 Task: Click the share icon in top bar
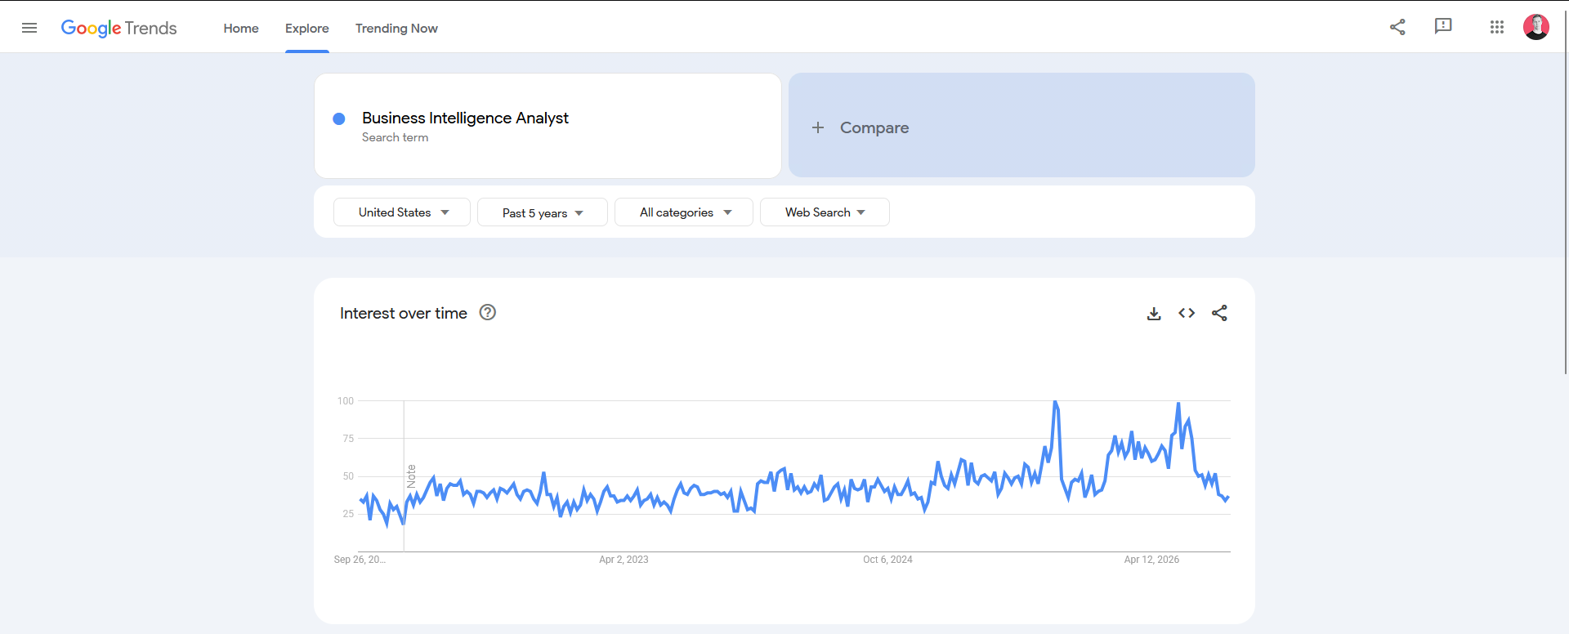click(1397, 27)
